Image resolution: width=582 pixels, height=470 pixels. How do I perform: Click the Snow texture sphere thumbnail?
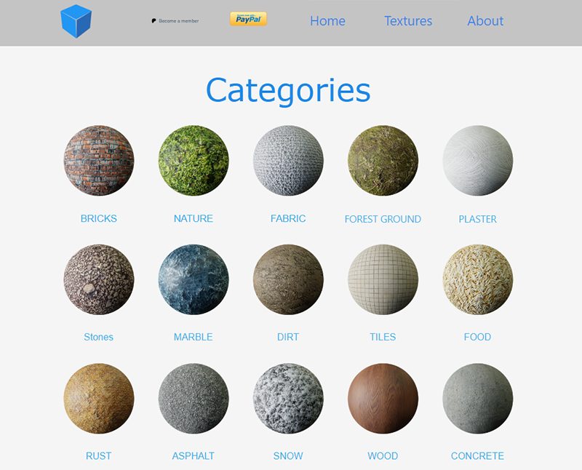tap(288, 398)
